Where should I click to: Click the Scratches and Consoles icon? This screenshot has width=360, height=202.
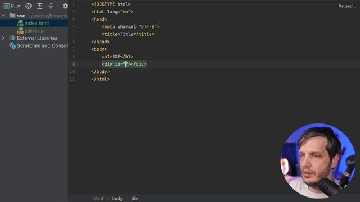click(x=12, y=46)
